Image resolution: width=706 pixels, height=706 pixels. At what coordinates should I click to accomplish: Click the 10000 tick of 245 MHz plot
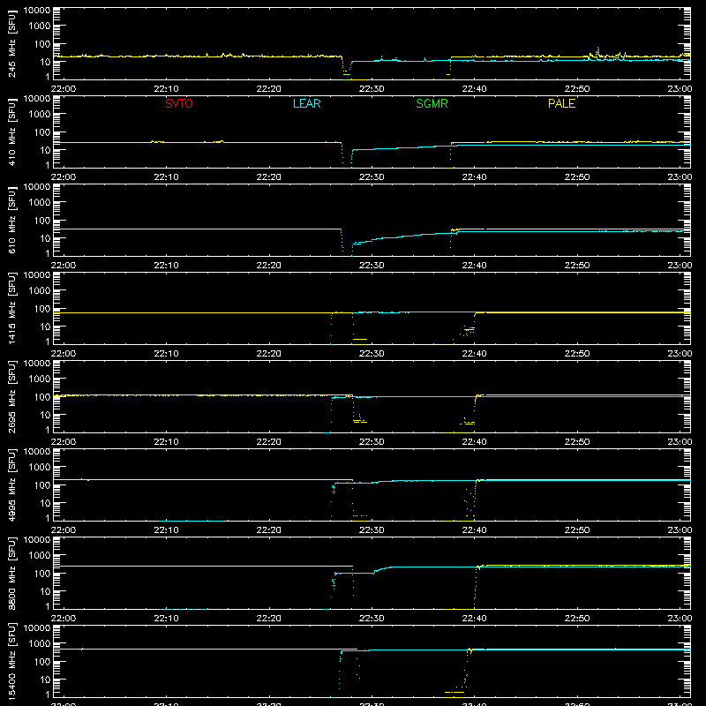click(x=37, y=11)
